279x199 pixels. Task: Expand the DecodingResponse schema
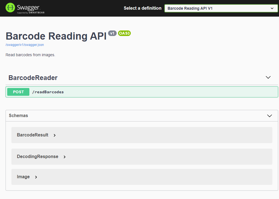38,157
